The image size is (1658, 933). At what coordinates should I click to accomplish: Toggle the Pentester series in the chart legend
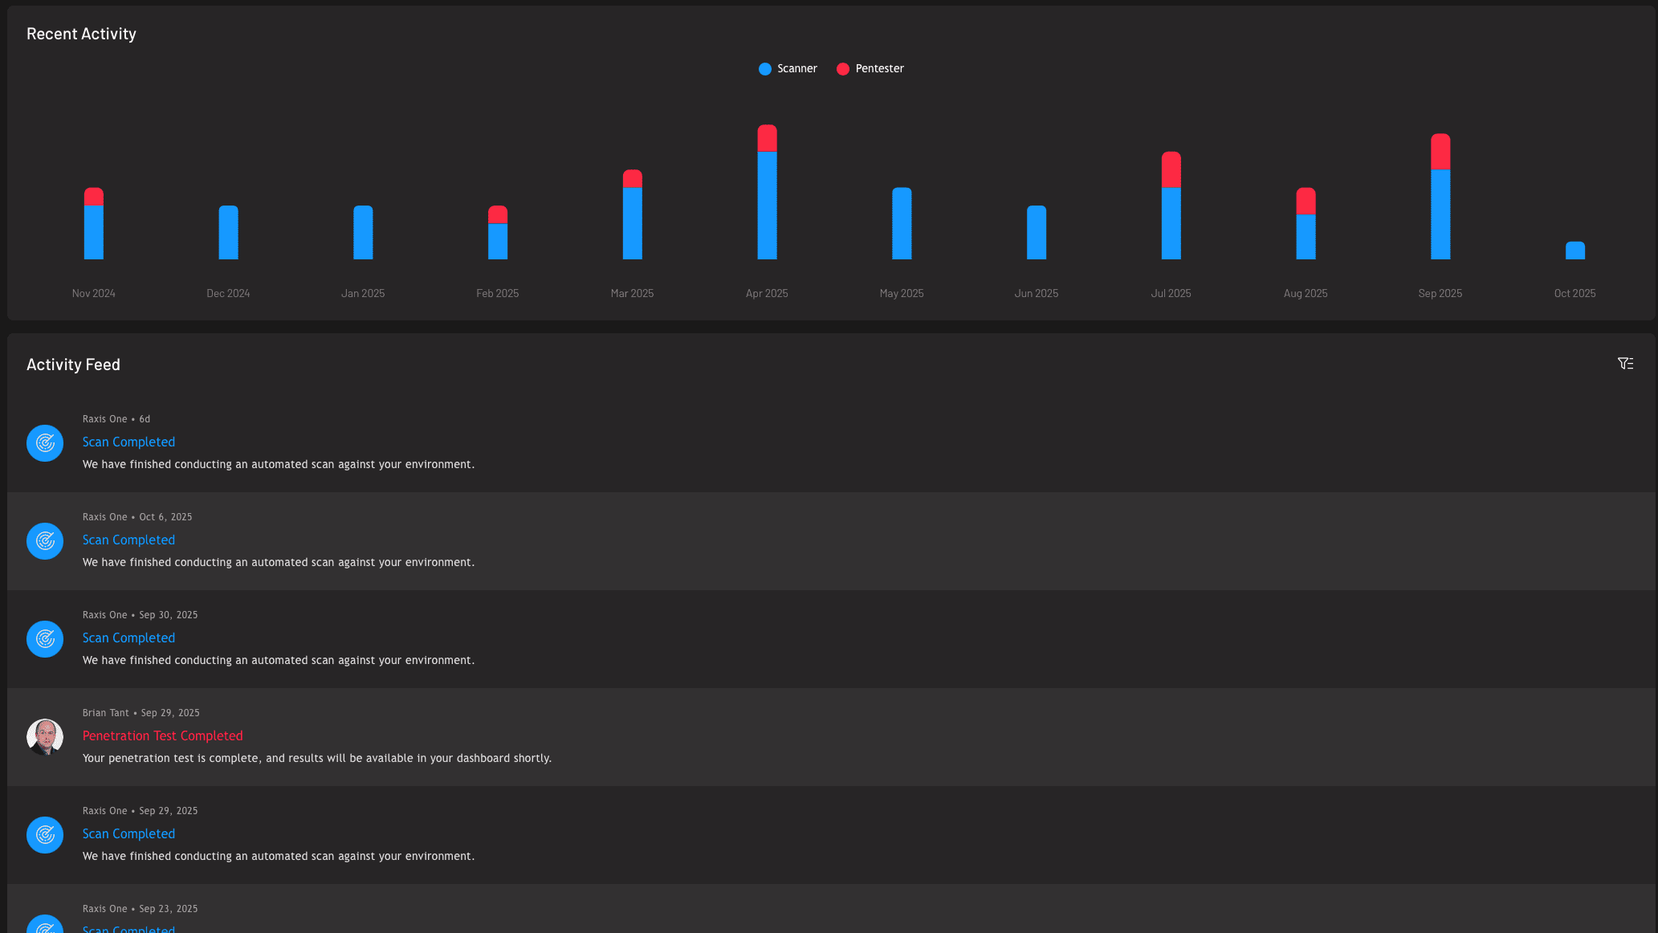point(871,68)
